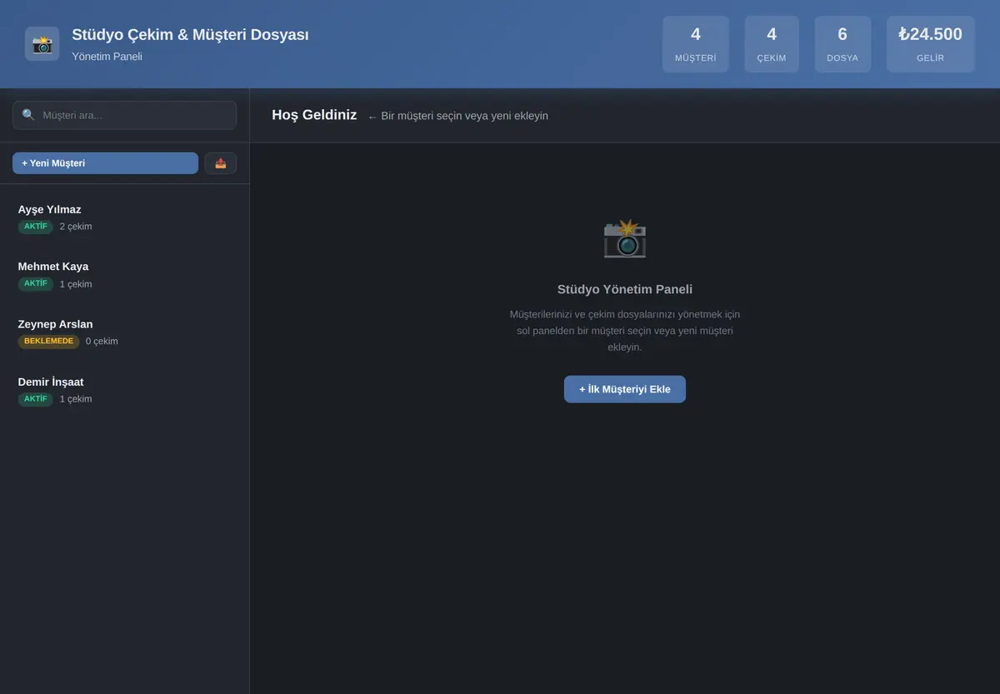Click the '+ İlk Müşteriyi Ekle' button
The image size is (1000, 694).
point(625,389)
